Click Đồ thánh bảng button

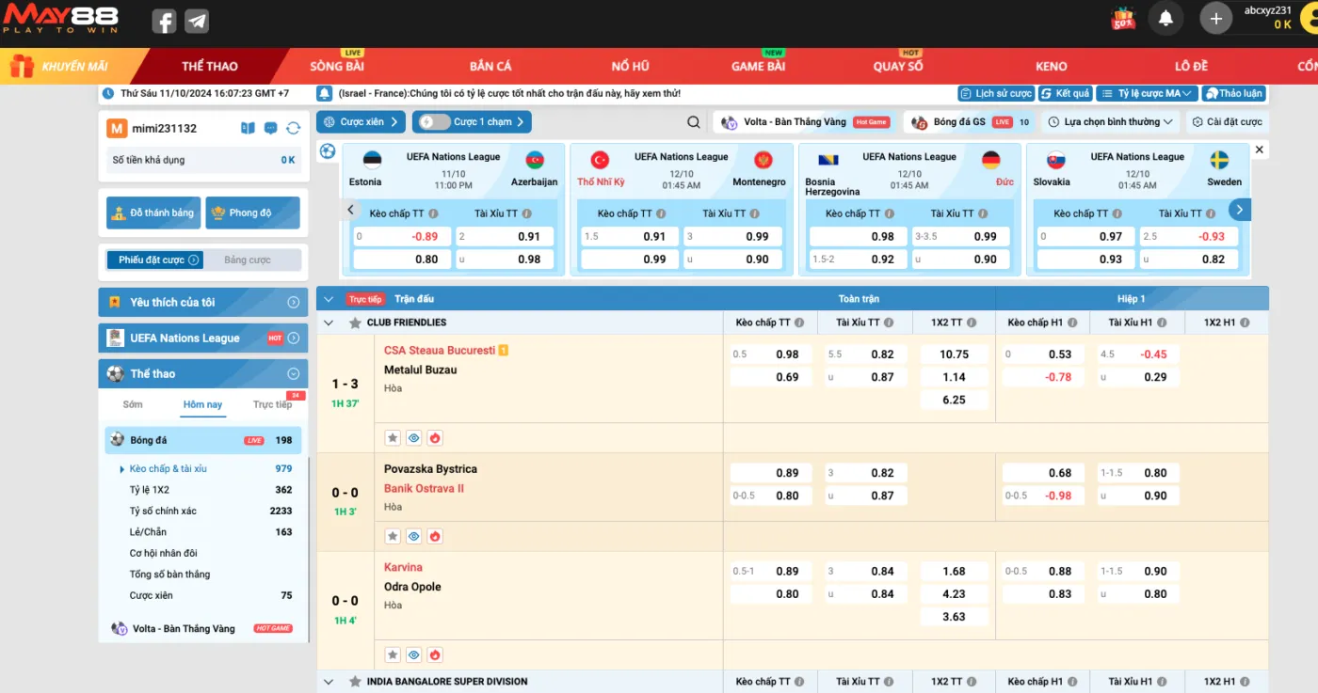(x=153, y=213)
